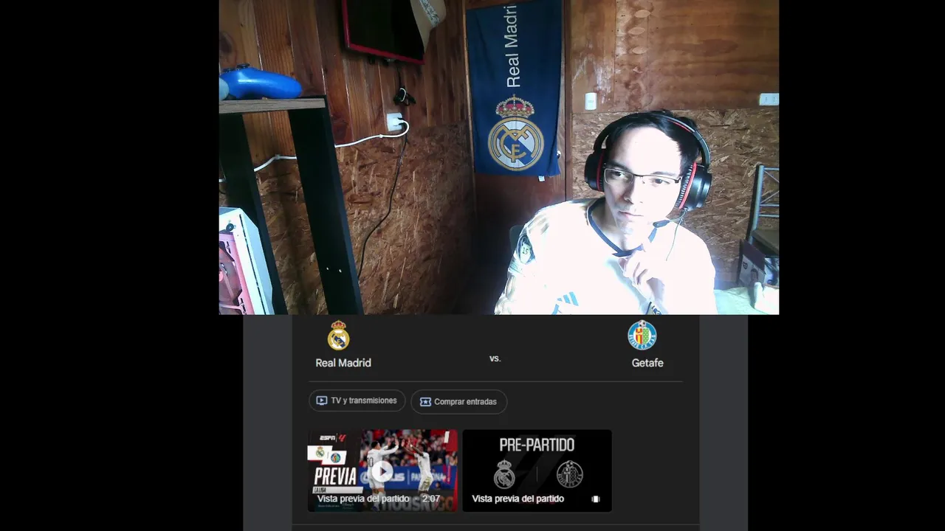Open the Getafe team name link
The height and width of the screenshot is (531, 945).
(x=647, y=363)
